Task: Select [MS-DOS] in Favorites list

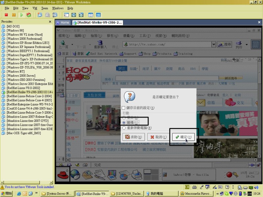Action: pyautogui.click(x=13, y=26)
